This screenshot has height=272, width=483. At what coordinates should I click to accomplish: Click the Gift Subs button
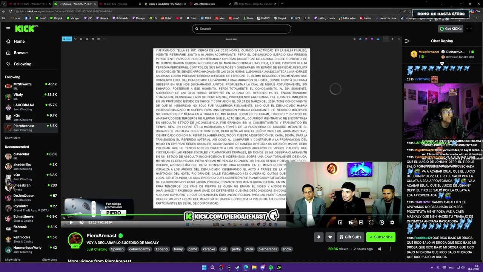click(351, 237)
